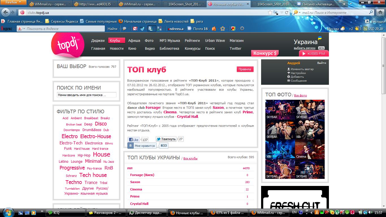Open Диспетчер задач taskbar button
386x217 pixels.
[x=146, y=212]
